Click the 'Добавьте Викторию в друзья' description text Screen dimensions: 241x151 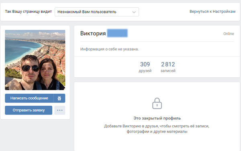[x=157, y=129]
